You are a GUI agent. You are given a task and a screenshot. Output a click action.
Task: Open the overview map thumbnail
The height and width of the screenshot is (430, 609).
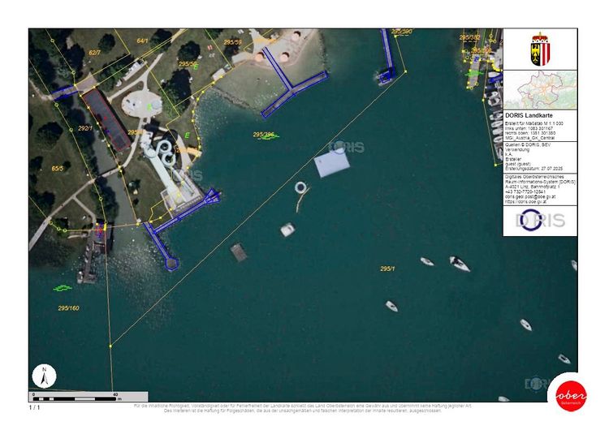coord(540,89)
